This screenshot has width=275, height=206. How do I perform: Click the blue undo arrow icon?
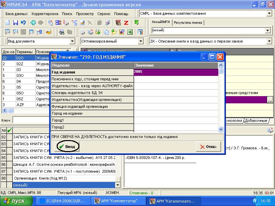click(23, 23)
